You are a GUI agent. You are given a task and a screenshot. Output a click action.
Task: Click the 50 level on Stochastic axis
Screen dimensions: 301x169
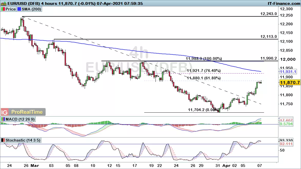click(x=282, y=150)
